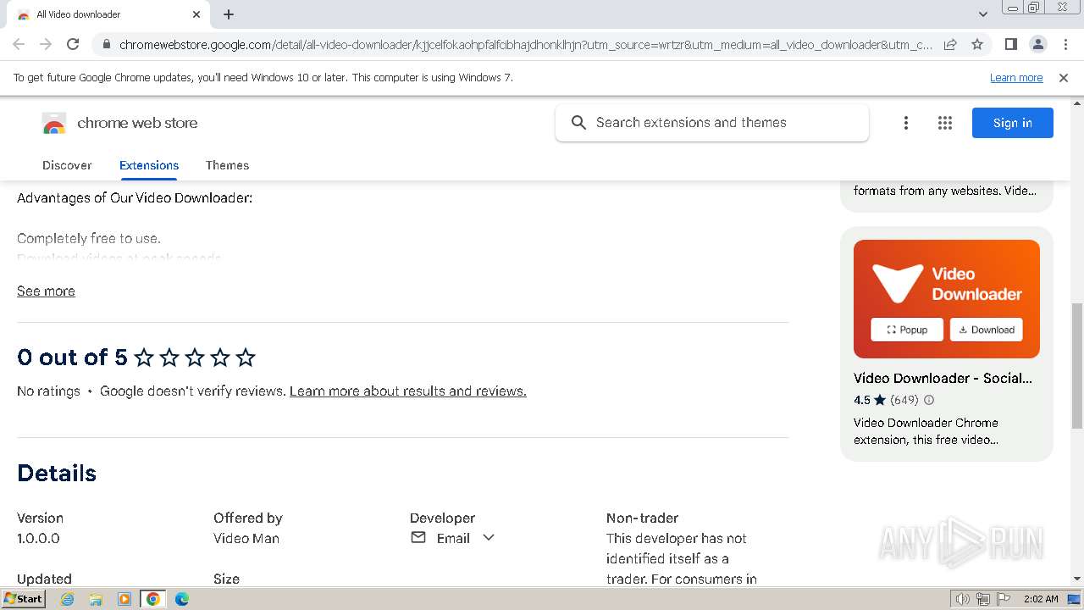Open the media player taskbar icon
Viewport: 1084px width, 610px height.
(124, 599)
